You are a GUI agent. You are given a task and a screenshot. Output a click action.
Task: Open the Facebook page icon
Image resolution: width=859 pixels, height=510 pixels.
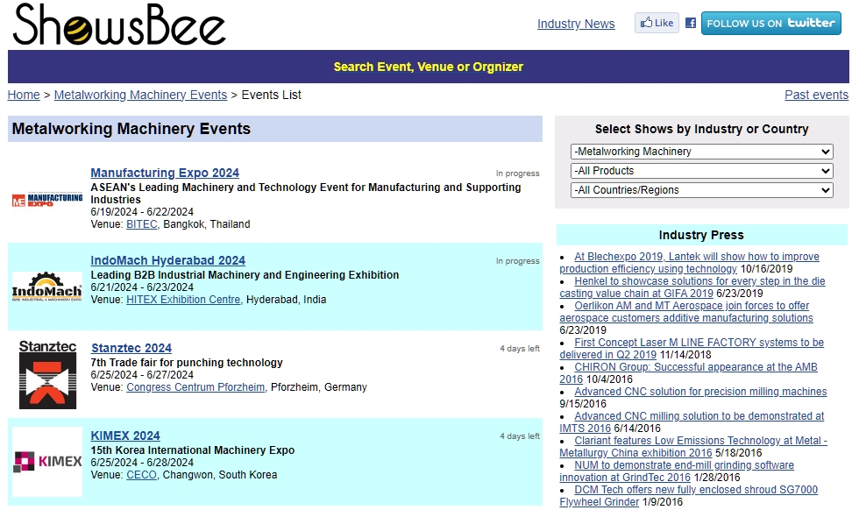click(x=691, y=23)
